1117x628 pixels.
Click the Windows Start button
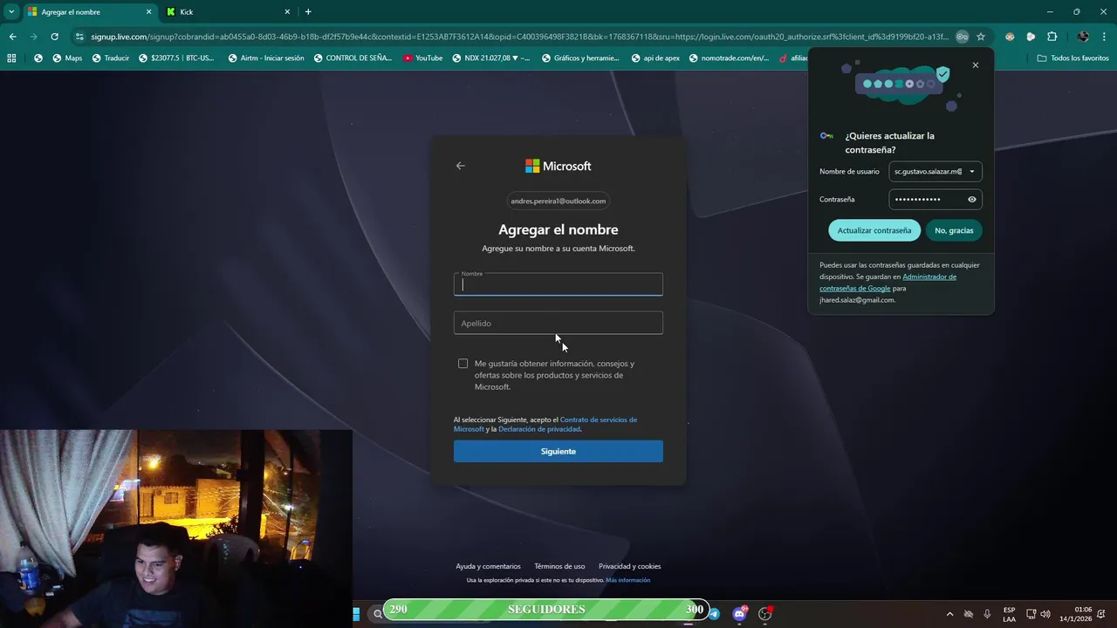(x=356, y=614)
